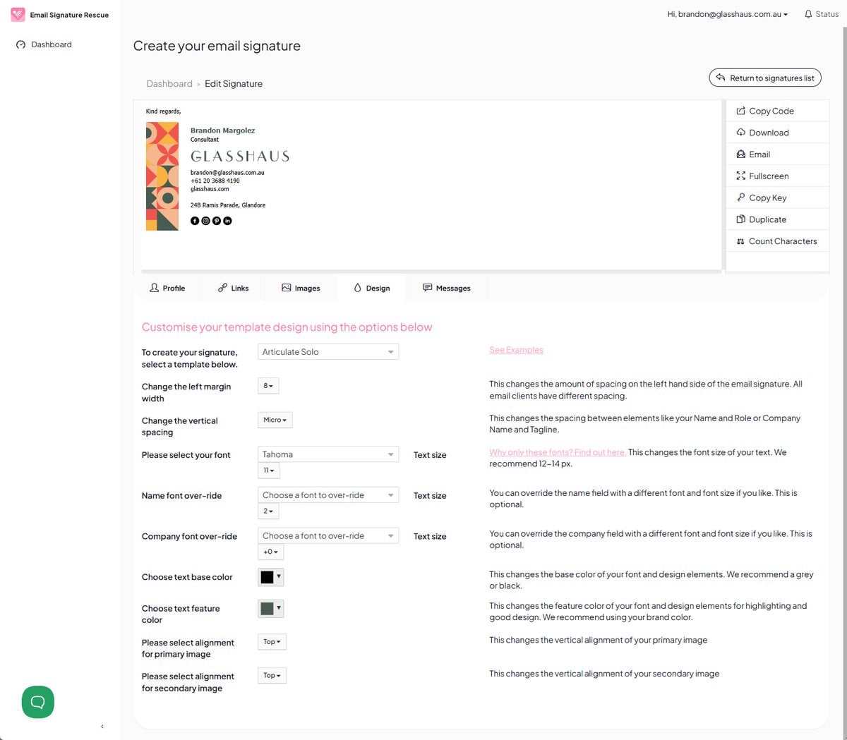This screenshot has width=847, height=740.
Task: Click the Status bell icon
Action: pyautogui.click(x=808, y=14)
